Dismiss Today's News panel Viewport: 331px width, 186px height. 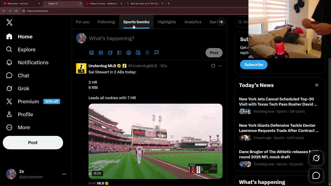click(317, 85)
